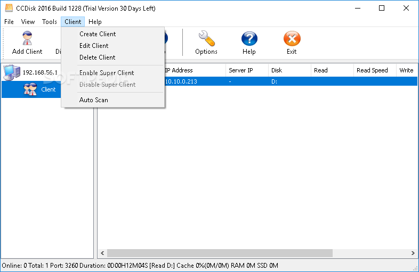This screenshot has width=419, height=272.
Task: Sort by the IP Address column header
Action: pyautogui.click(x=195, y=70)
